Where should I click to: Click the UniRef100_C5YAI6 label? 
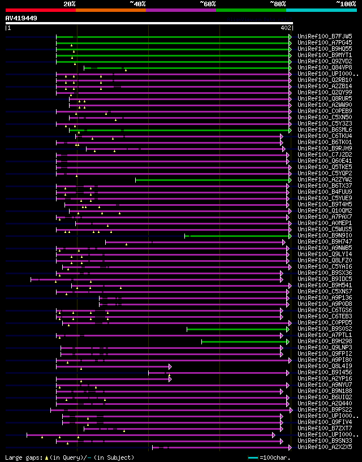[325, 267]
